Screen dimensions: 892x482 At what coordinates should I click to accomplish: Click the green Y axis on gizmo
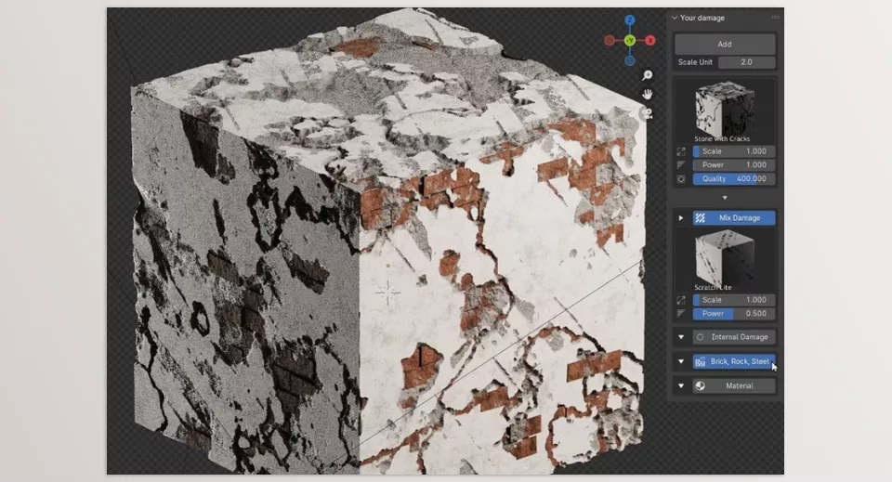point(629,40)
